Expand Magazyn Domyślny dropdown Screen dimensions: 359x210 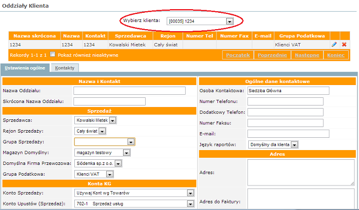(x=103, y=153)
